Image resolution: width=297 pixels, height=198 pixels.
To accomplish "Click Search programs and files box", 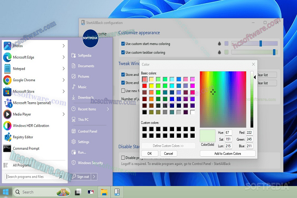I will 35,177.
